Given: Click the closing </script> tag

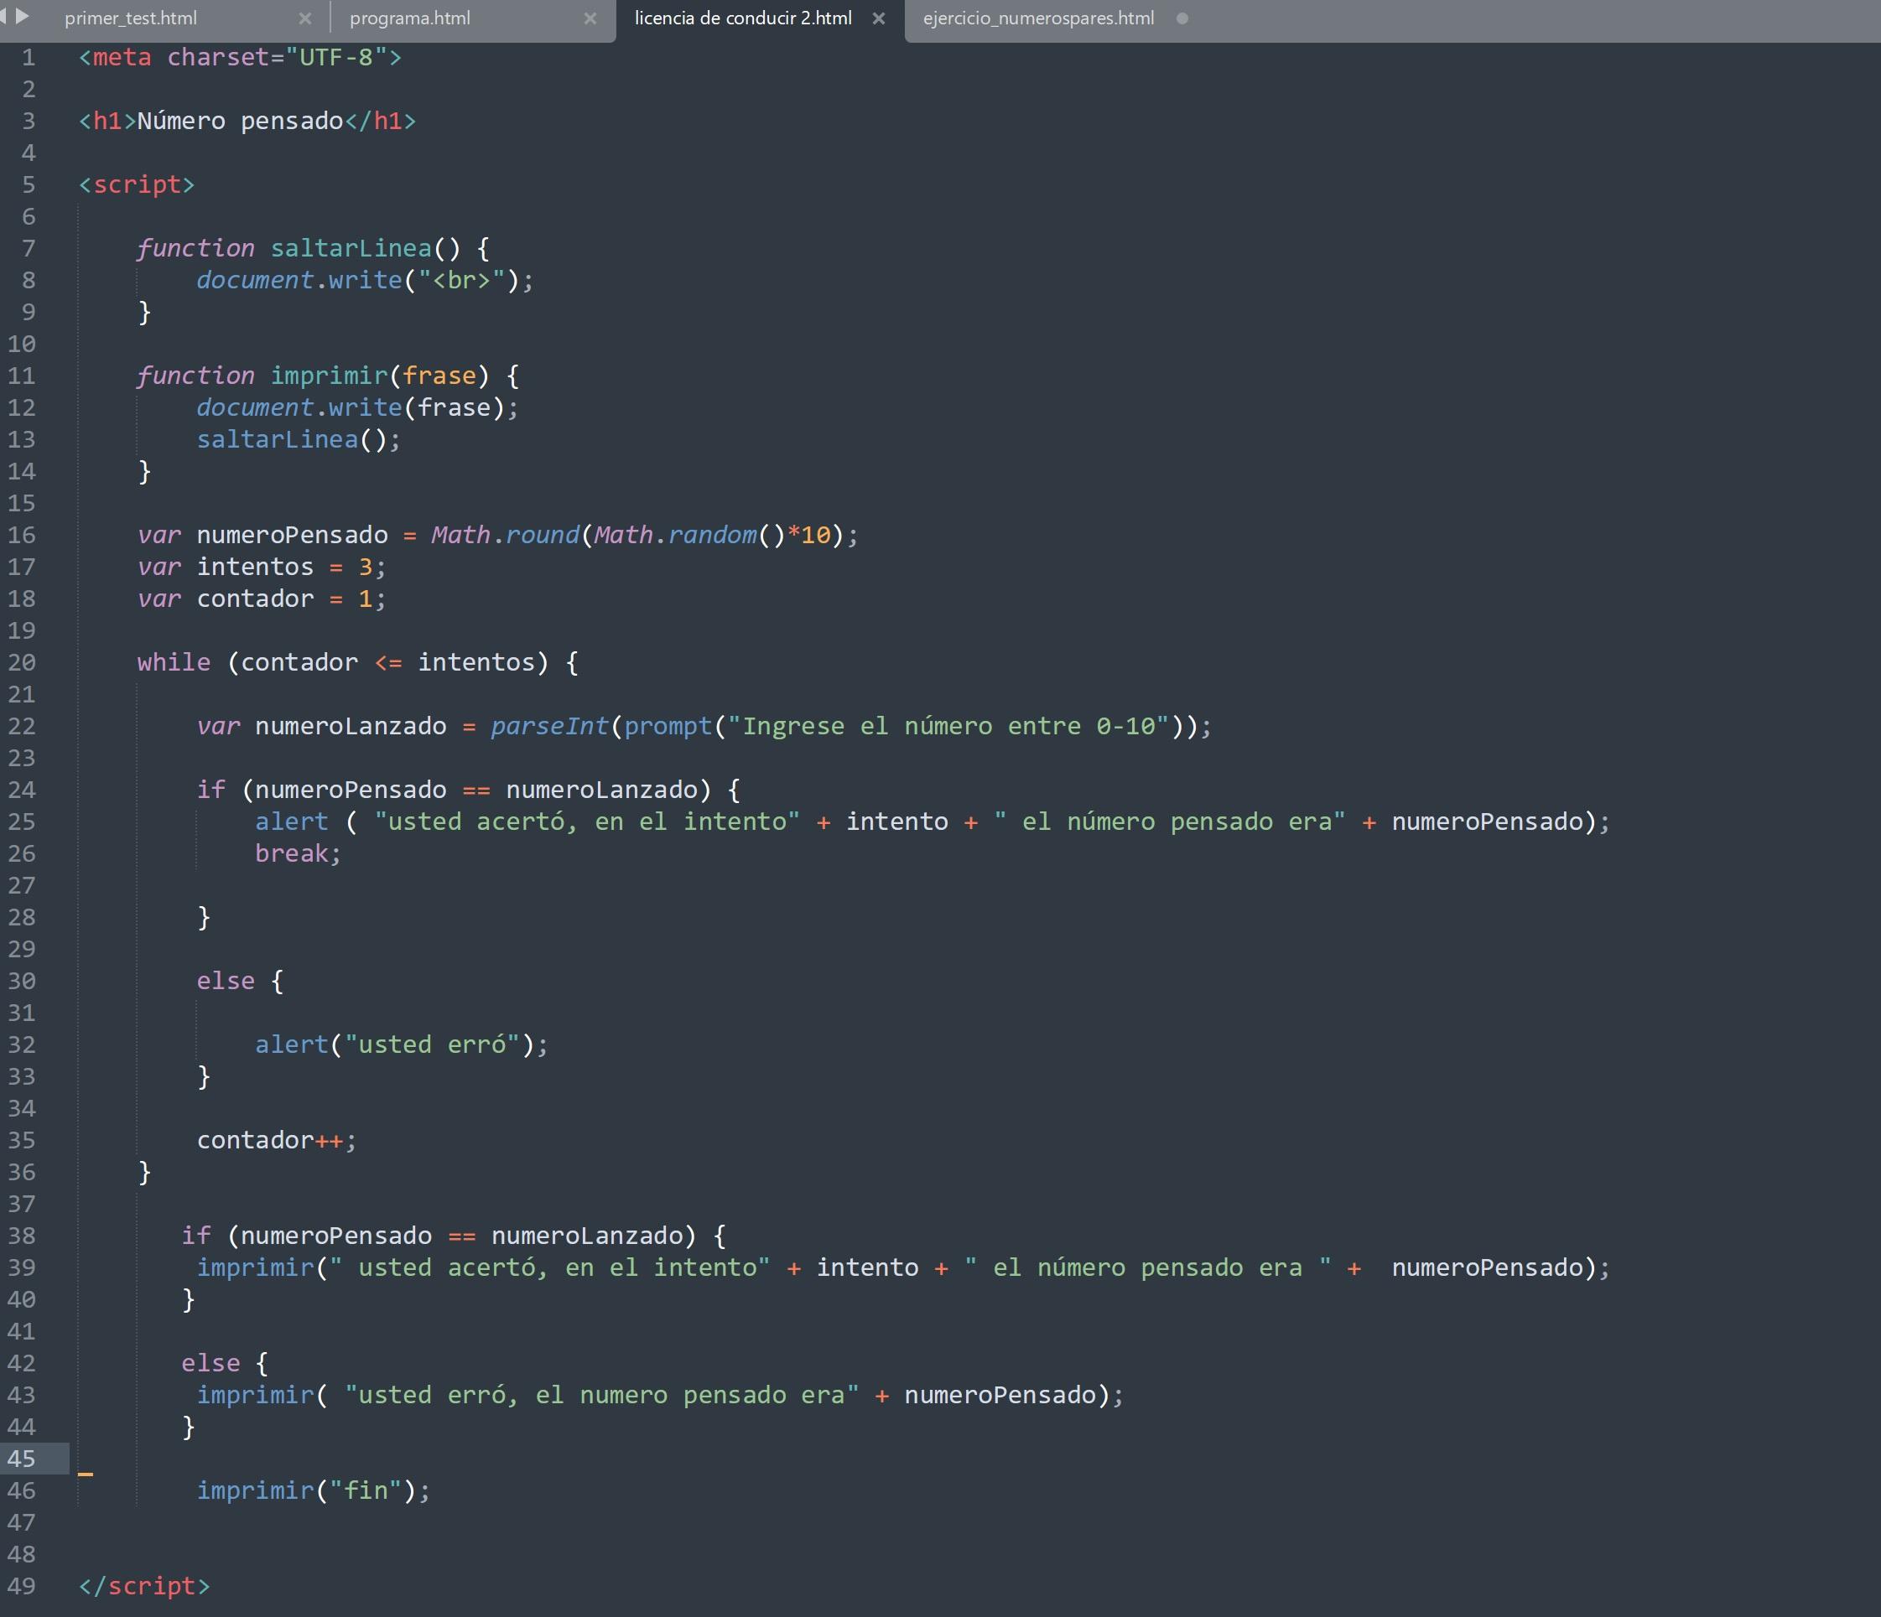Looking at the screenshot, I should coord(144,1585).
